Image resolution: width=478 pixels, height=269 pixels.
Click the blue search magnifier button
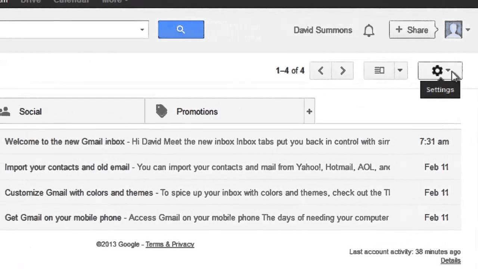click(181, 30)
